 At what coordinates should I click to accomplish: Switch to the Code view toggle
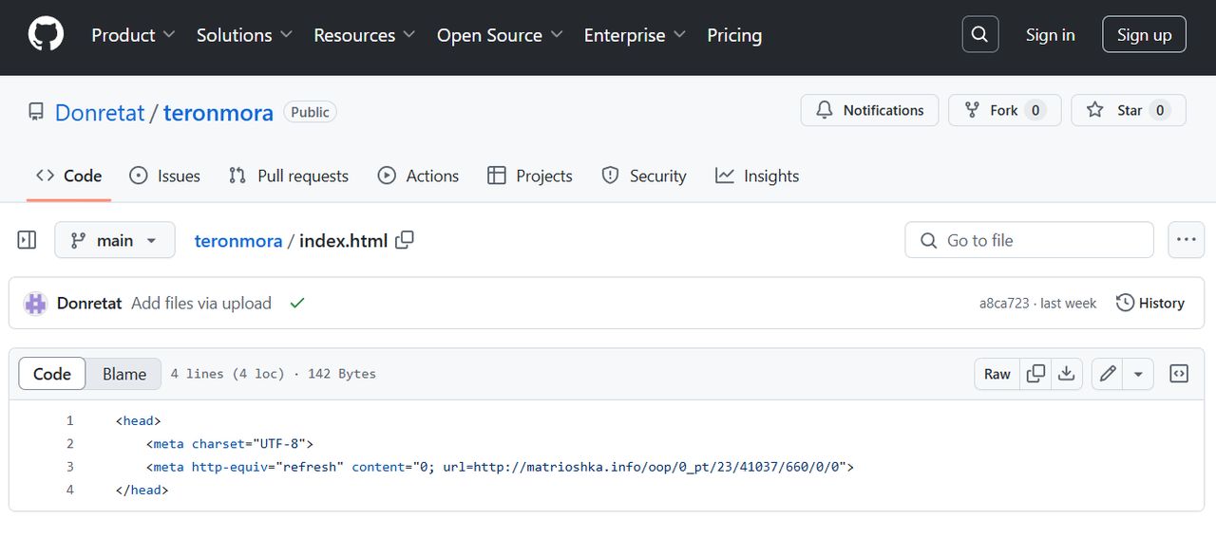point(52,374)
